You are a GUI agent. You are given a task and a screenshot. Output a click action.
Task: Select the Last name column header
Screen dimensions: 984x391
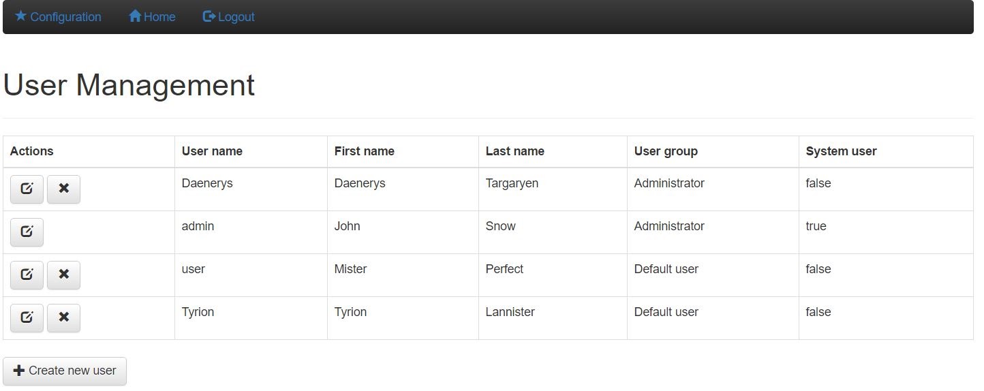pyautogui.click(x=514, y=151)
